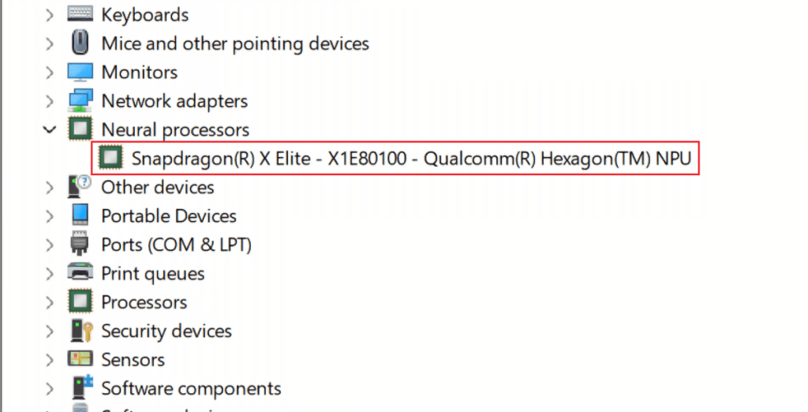Click the Sensors category icon

click(80, 359)
